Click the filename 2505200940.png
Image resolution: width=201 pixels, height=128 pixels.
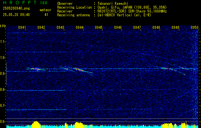16,8
